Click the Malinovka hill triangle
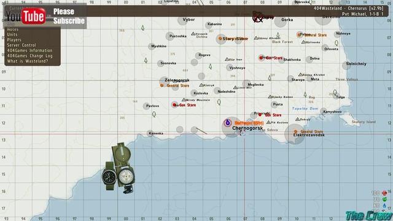The height and width of the screenshot is (221, 393). pos(303,42)
